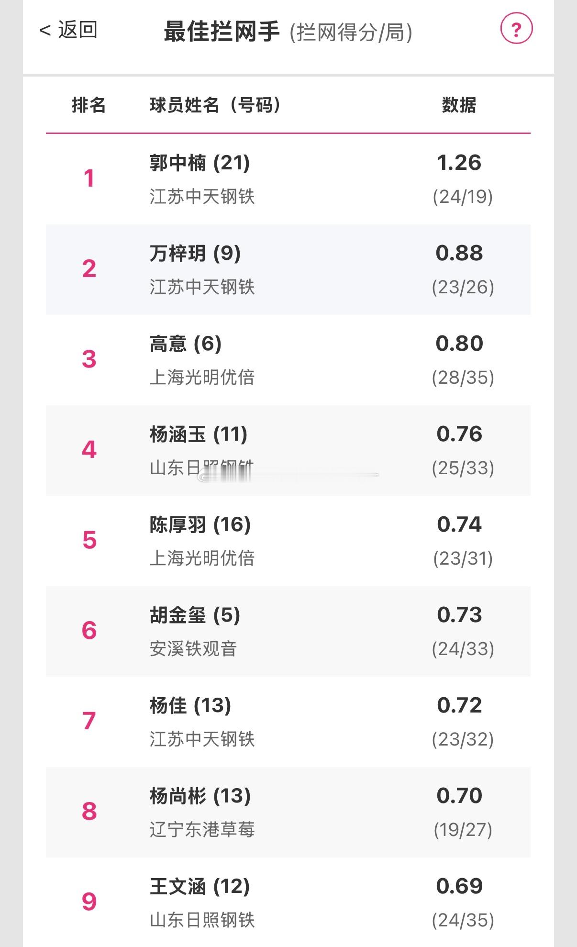Select 杨涵玉 (11) in the ranking
The height and width of the screenshot is (947, 577).
coord(198,435)
